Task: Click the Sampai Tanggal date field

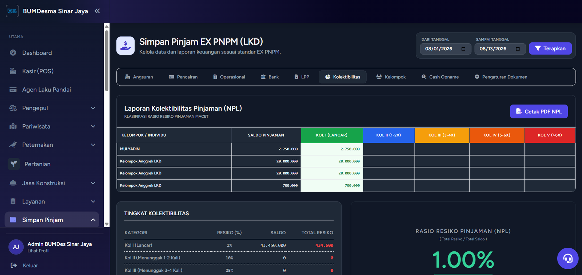Action: click(500, 49)
